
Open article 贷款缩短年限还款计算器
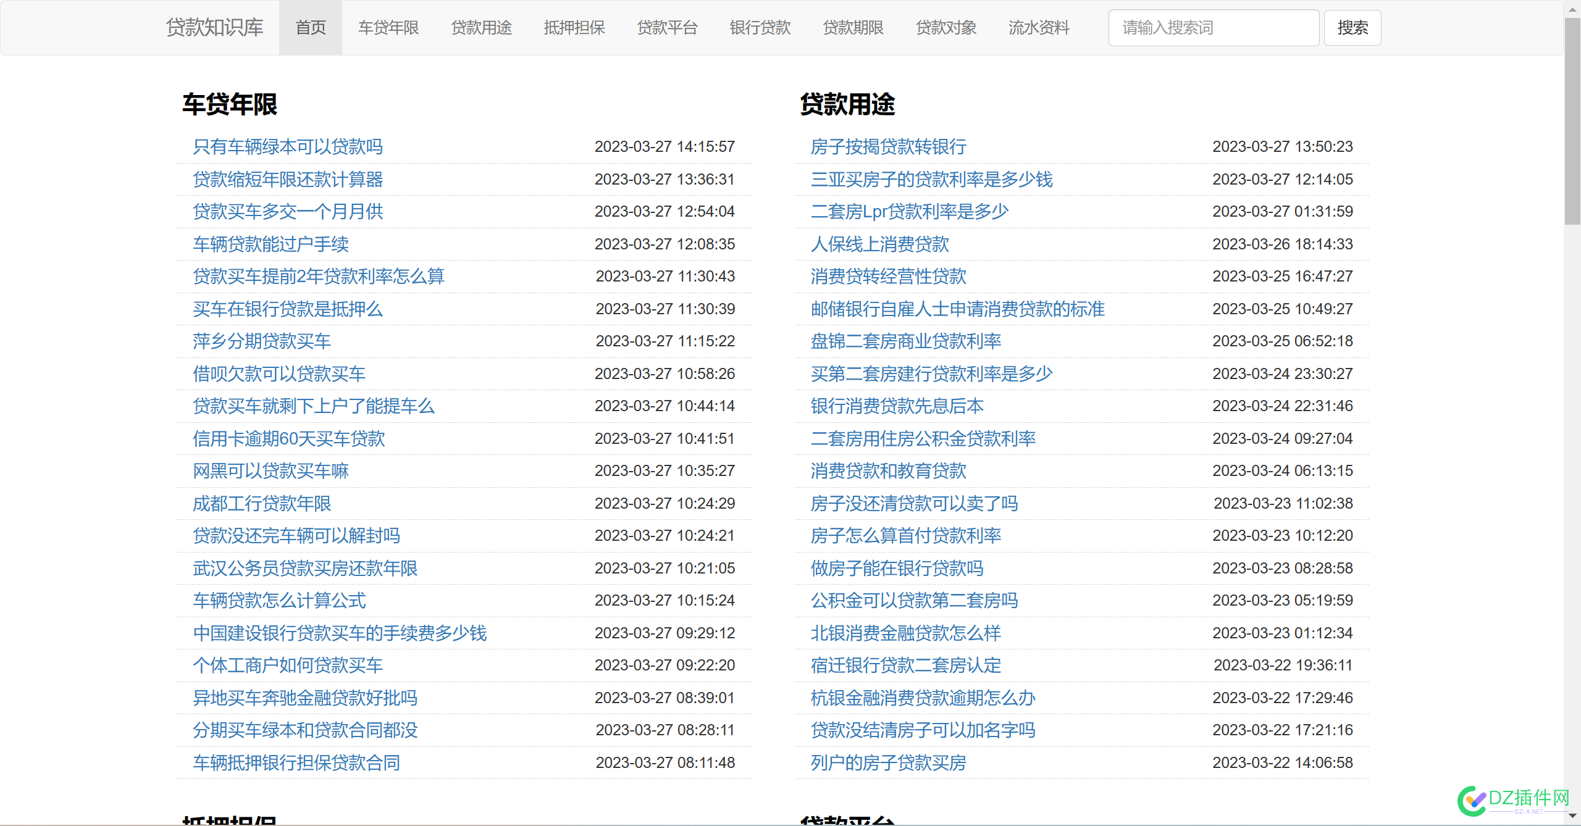tap(288, 180)
